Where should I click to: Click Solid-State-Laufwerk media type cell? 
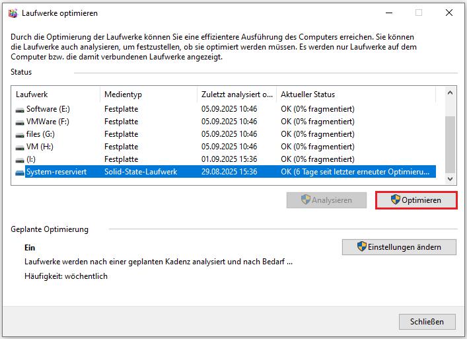(x=141, y=172)
